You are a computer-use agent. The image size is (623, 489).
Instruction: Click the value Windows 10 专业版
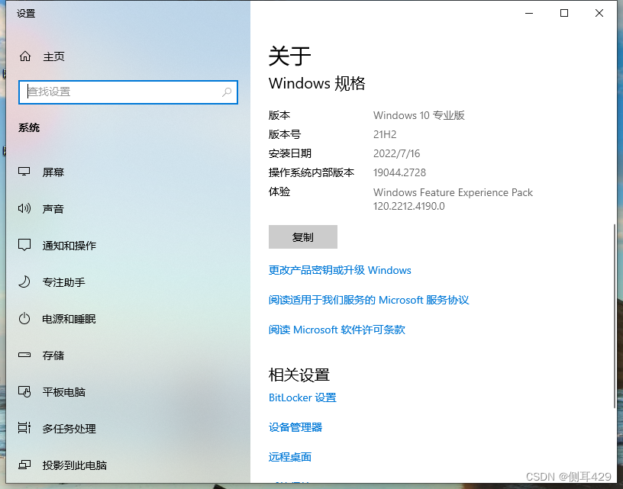419,115
